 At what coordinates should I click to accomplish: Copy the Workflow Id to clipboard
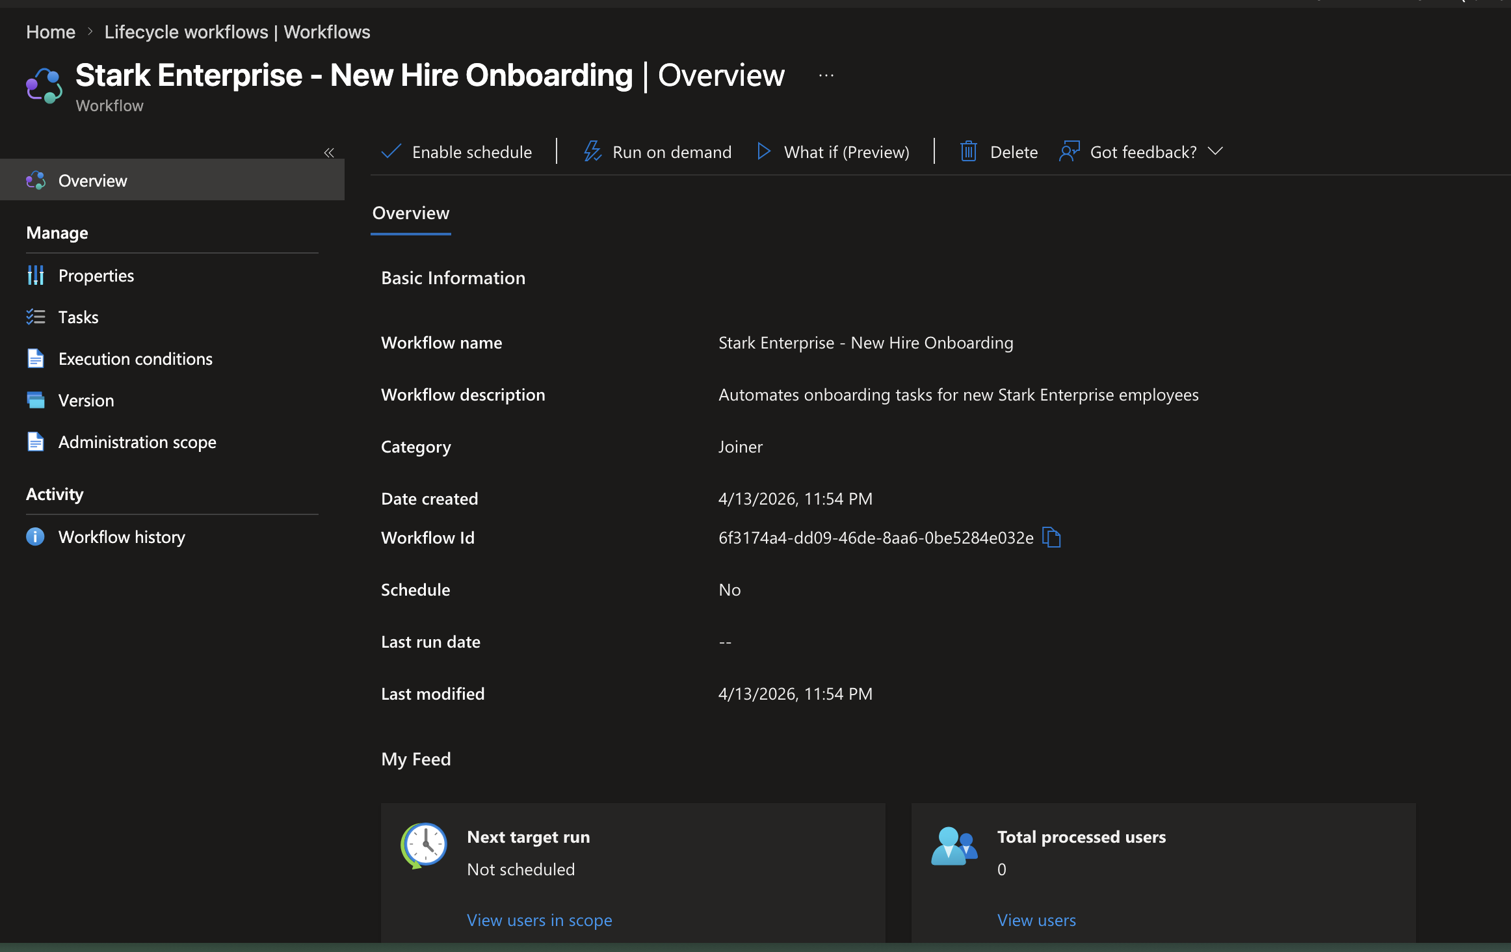pos(1051,537)
